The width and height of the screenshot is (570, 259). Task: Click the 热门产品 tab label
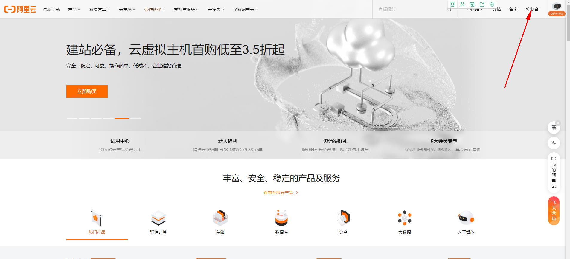tap(97, 232)
